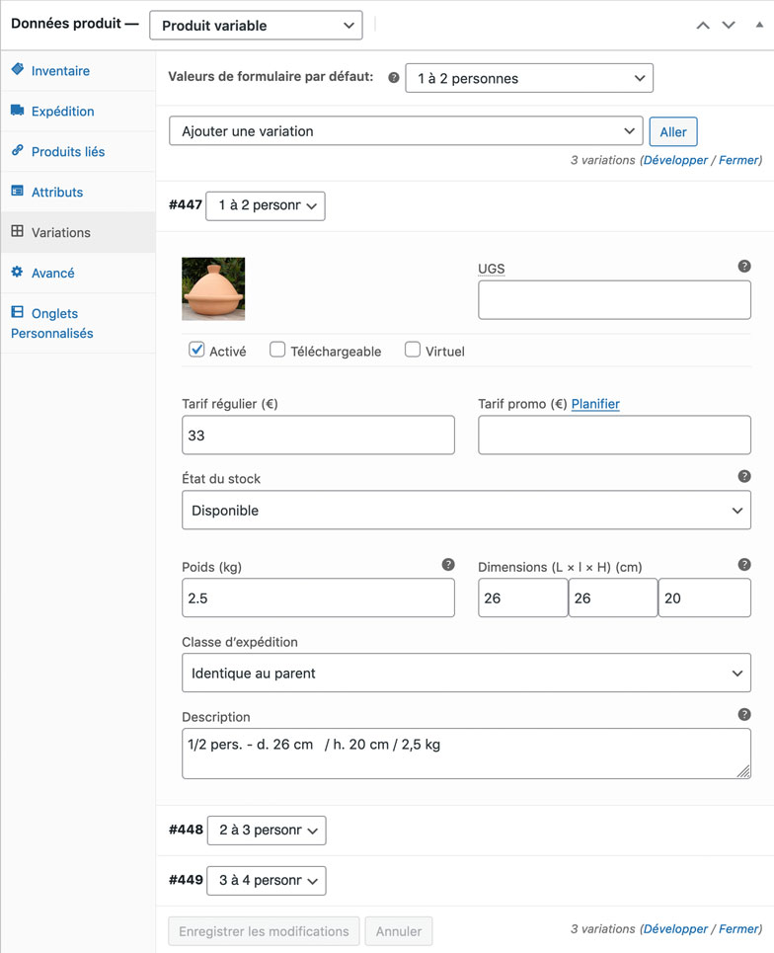Click the tajine variation thumbnail image

click(x=213, y=288)
